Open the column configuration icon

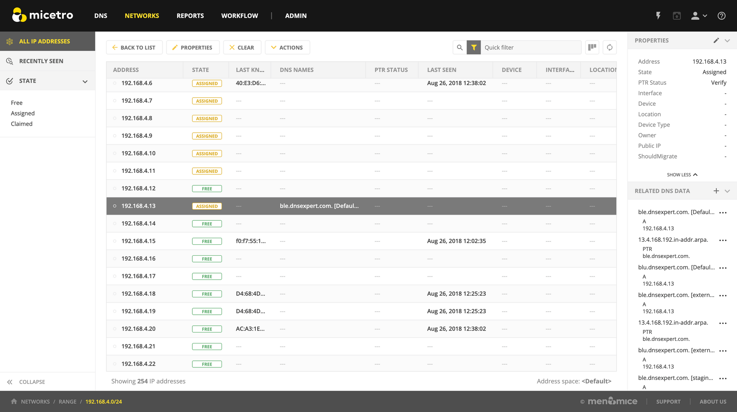click(x=592, y=47)
